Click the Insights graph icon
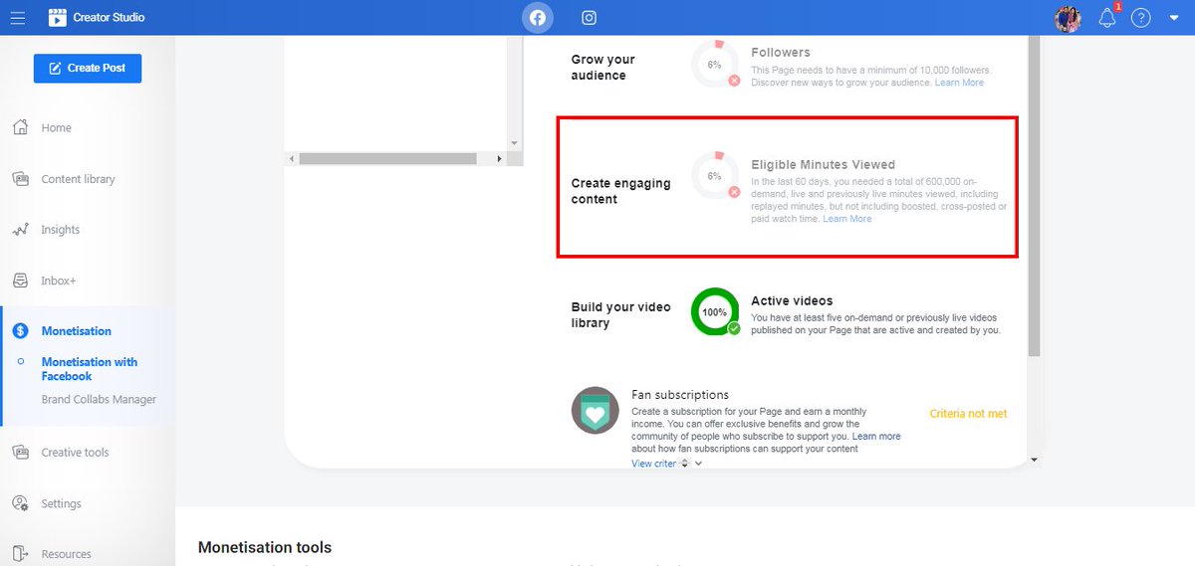Viewport: 1195px width, 566px height. (x=20, y=230)
